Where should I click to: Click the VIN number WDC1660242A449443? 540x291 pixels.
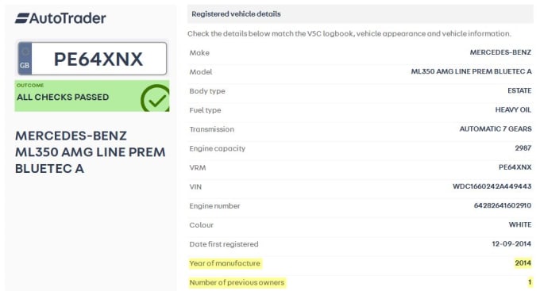click(x=492, y=186)
